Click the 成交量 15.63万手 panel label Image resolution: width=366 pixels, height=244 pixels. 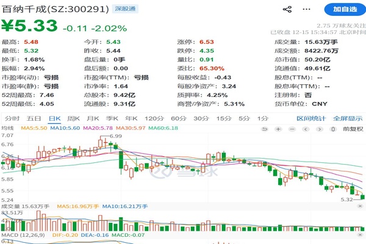25,206
